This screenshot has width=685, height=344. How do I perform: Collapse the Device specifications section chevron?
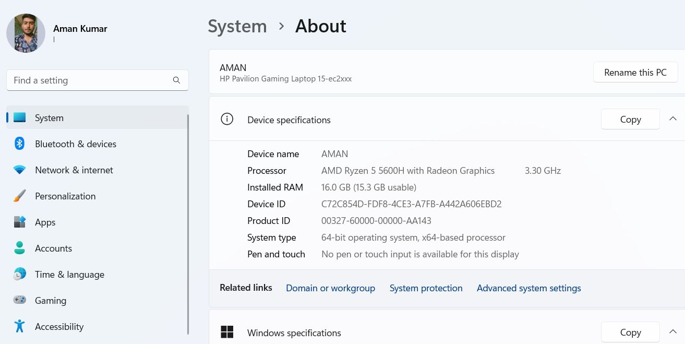672,119
